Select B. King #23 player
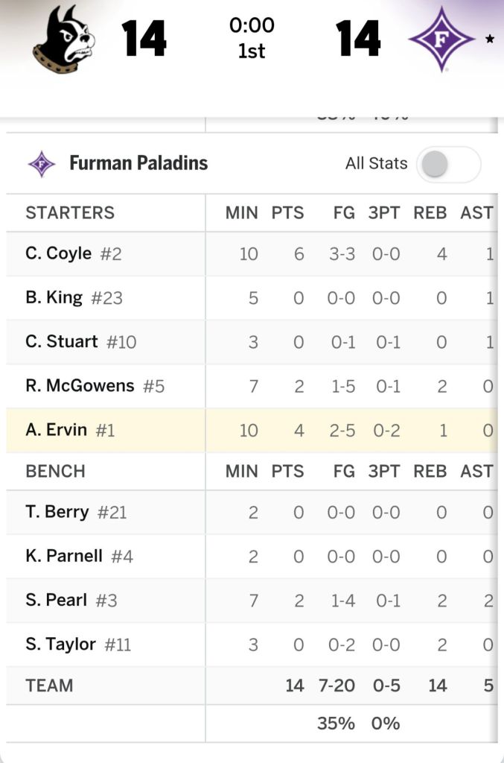Image resolution: width=504 pixels, height=763 pixels. tap(74, 297)
